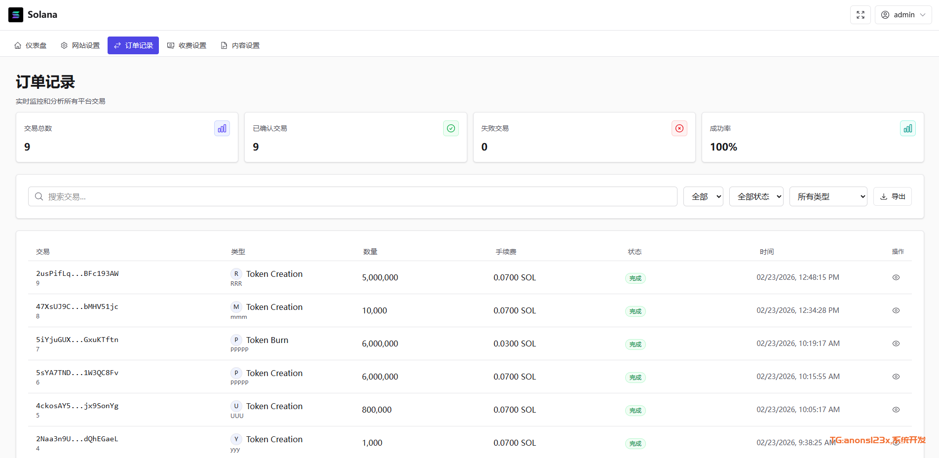This screenshot has width=939, height=458.
Task: View details of transaction 2usPifLq...BFc193AW
Action: click(896, 277)
